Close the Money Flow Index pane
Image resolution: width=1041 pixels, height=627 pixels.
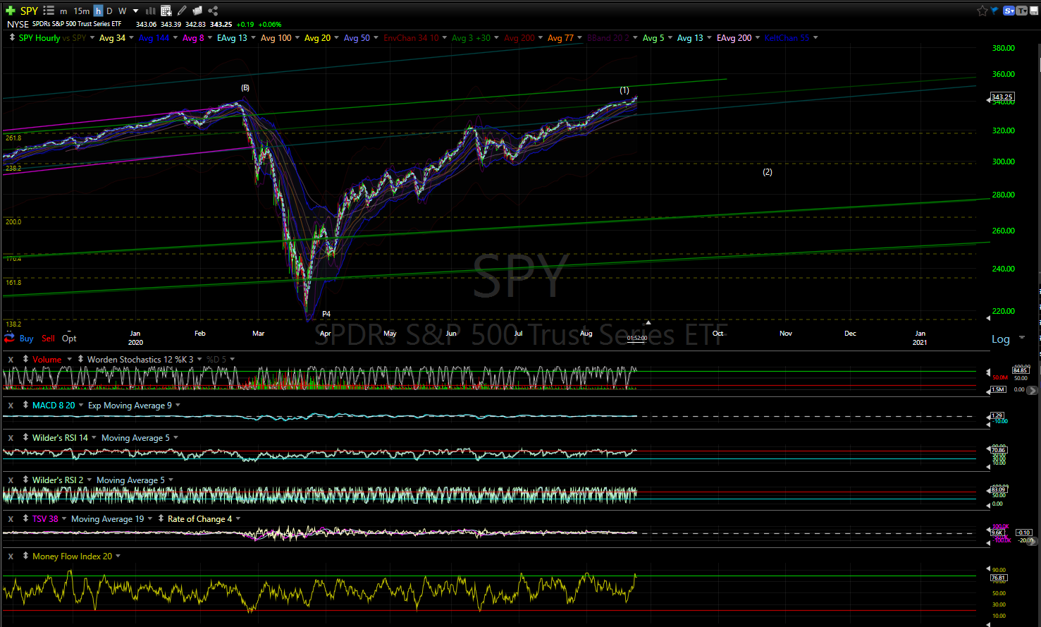point(11,556)
